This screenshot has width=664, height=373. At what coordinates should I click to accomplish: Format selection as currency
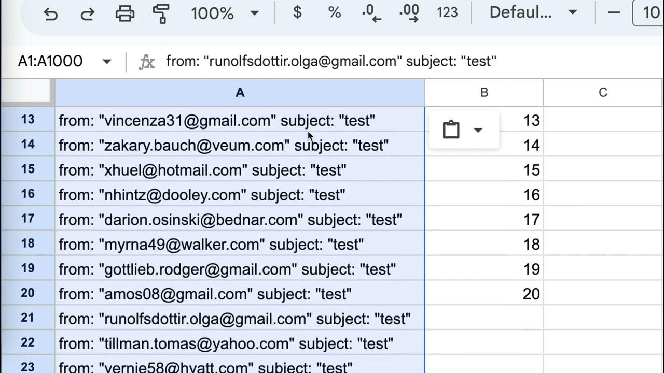[297, 12]
